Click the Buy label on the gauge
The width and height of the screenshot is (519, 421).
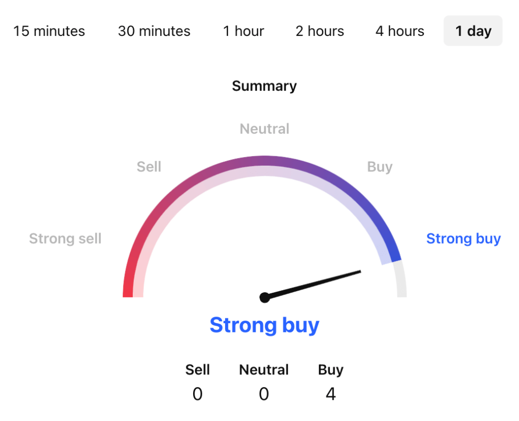tap(380, 167)
